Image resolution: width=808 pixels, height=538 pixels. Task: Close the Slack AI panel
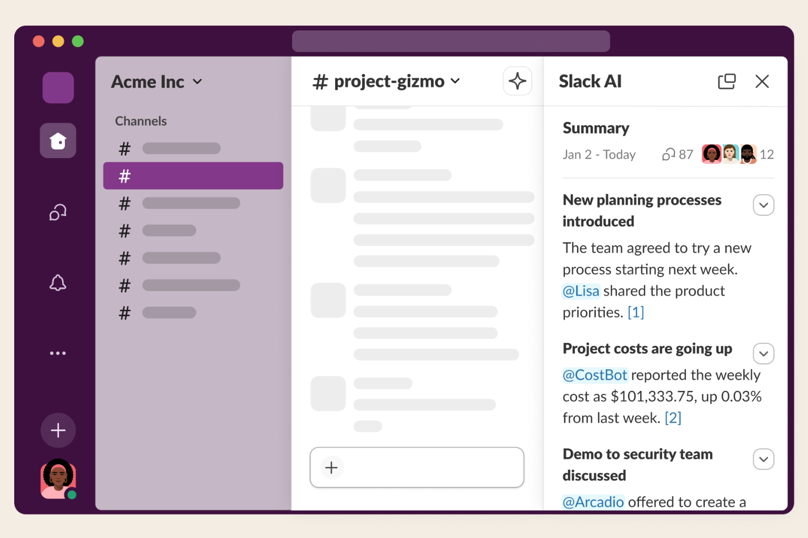[762, 81]
